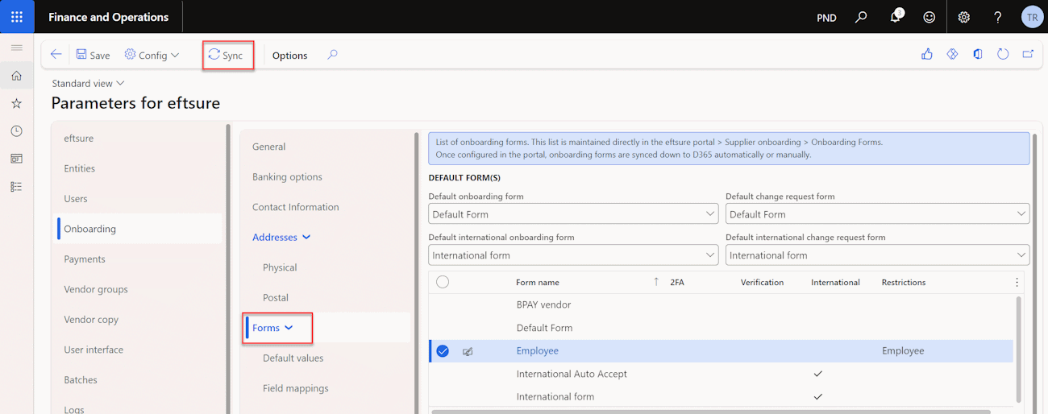Deselect the Employee row check mark
Screen dimensions: 1048x414
(x=443, y=351)
